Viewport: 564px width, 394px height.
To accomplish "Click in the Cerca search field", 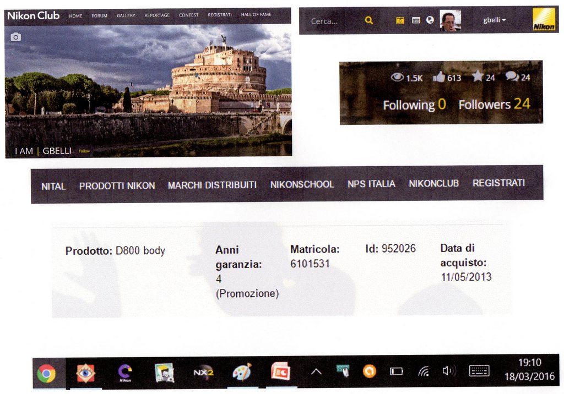I will (x=330, y=21).
